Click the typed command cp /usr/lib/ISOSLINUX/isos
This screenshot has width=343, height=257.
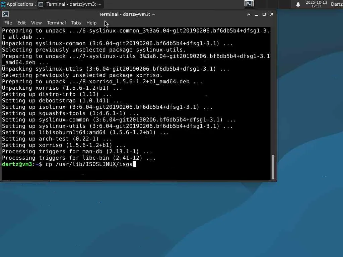[x=89, y=164]
